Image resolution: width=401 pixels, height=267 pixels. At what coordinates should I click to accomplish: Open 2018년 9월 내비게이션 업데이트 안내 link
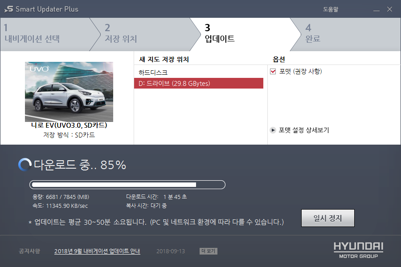97,251
